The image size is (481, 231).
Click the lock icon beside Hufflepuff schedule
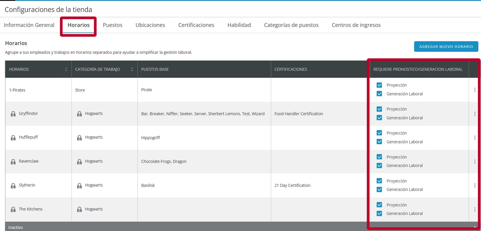13,138
